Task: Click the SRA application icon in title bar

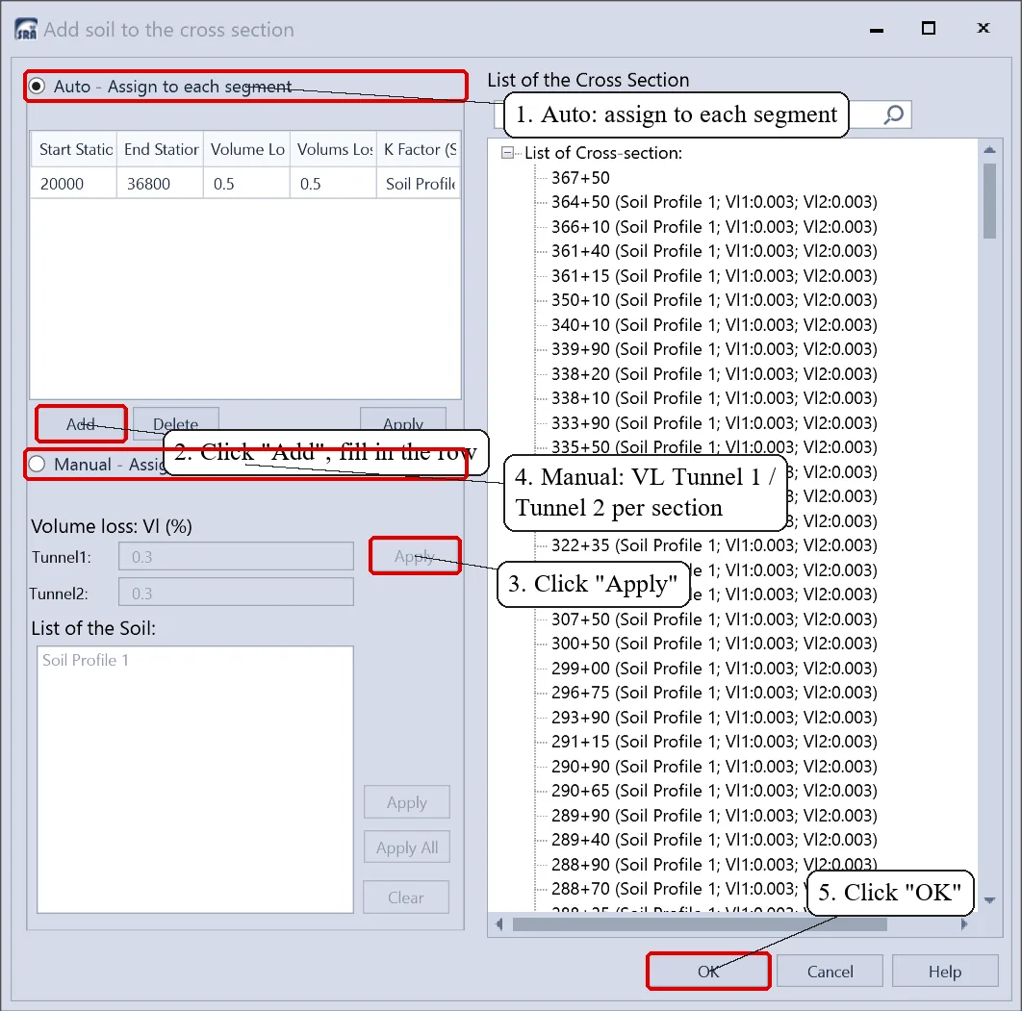Action: (x=26, y=29)
